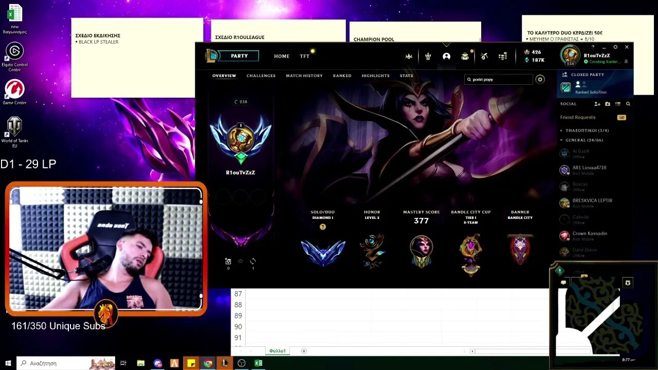Screen dimensions: 658x370
Task: Click the Honor Level 3 emblem
Action: 372,251
